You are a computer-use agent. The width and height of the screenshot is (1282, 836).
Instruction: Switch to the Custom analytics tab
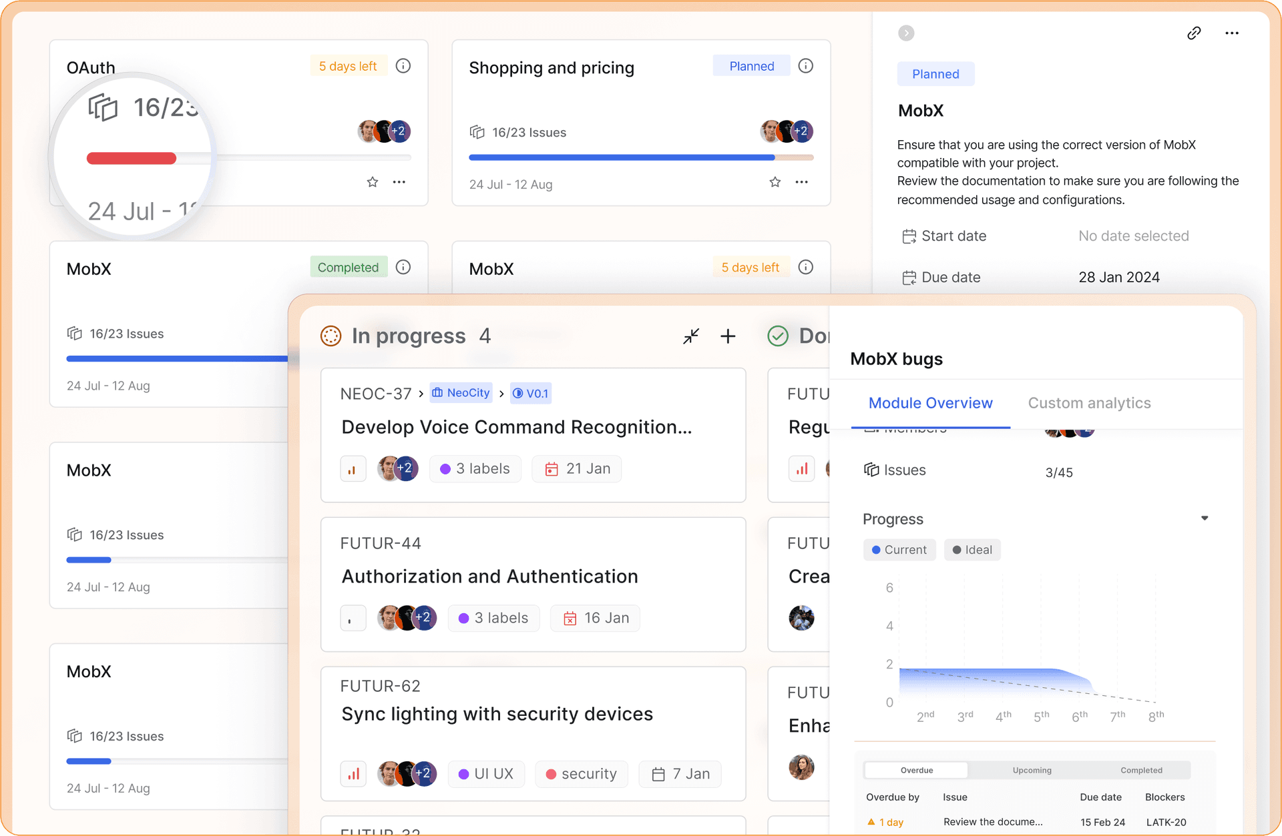pos(1090,403)
